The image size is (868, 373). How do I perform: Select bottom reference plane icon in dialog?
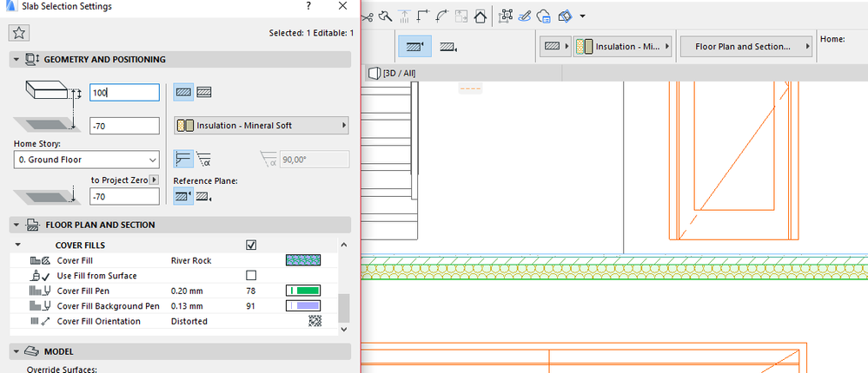[205, 198]
